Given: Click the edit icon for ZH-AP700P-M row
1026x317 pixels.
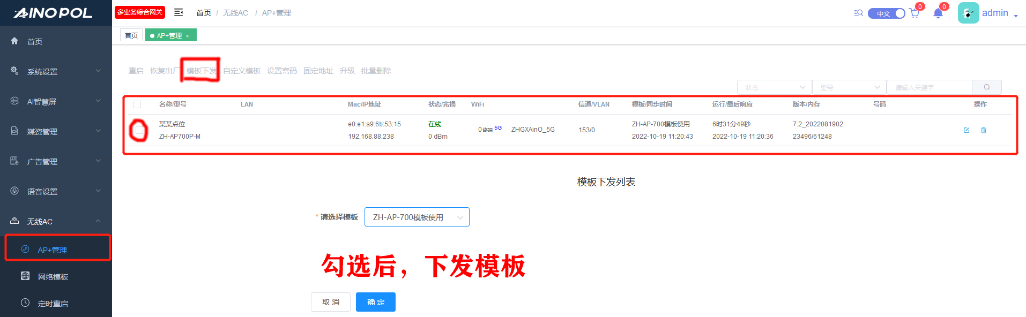Looking at the screenshot, I should click(966, 130).
